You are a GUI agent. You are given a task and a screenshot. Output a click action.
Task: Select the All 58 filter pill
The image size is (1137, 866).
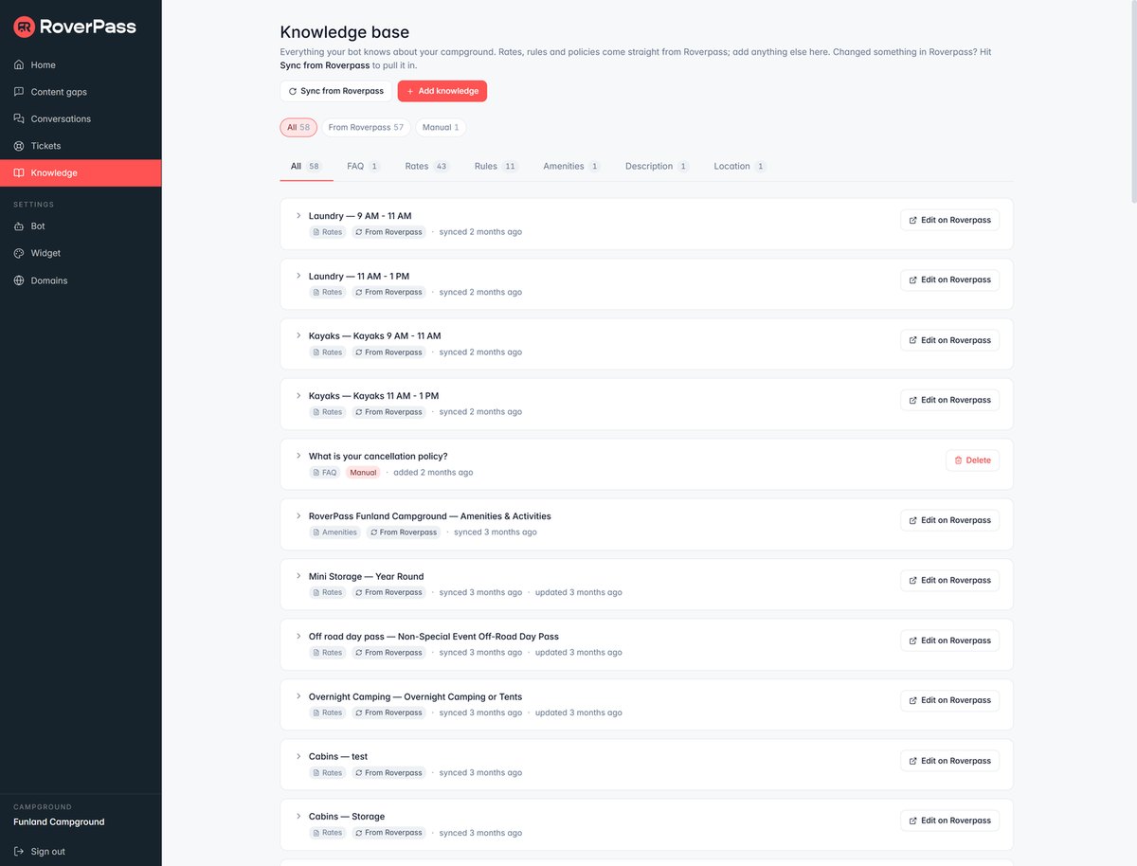click(x=298, y=127)
